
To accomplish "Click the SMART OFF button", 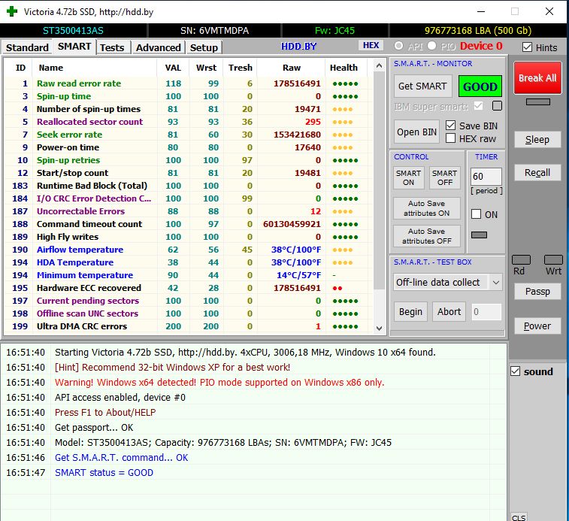I will 444,177.
